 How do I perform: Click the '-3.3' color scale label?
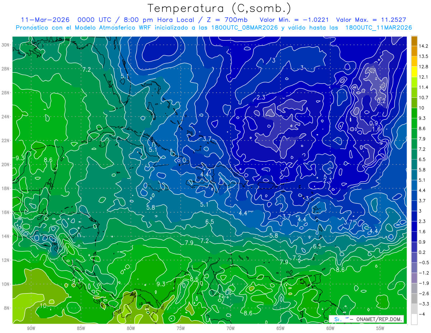tap(424, 304)
